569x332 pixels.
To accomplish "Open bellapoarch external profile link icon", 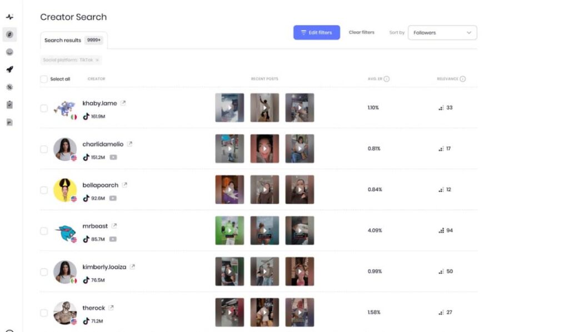I will click(125, 185).
